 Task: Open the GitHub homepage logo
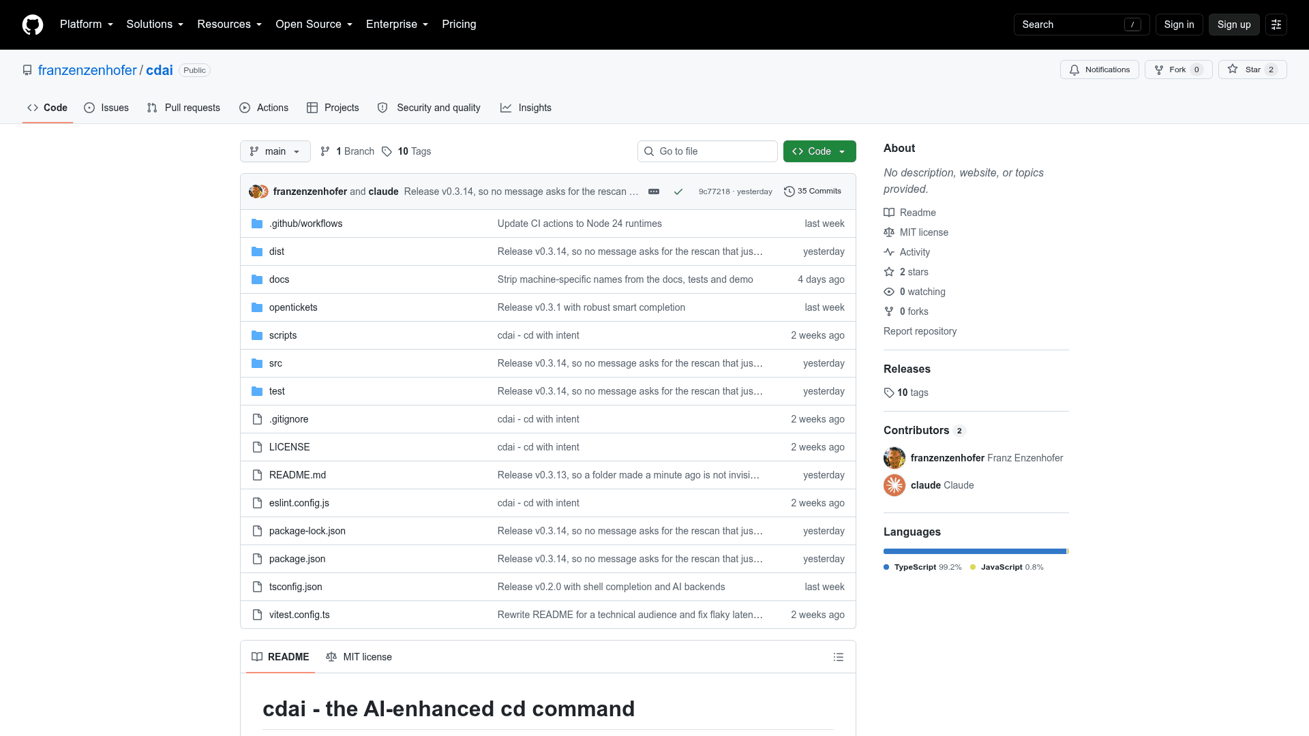point(33,25)
